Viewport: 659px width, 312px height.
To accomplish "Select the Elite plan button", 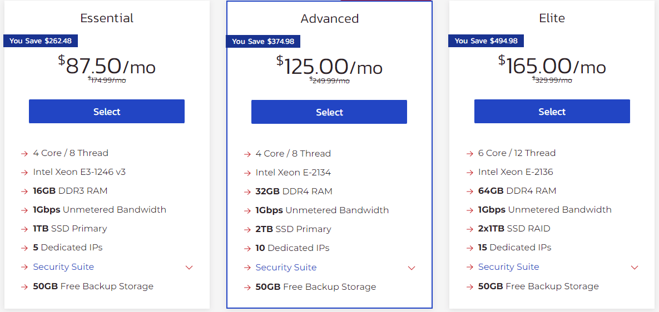I will (x=552, y=112).
